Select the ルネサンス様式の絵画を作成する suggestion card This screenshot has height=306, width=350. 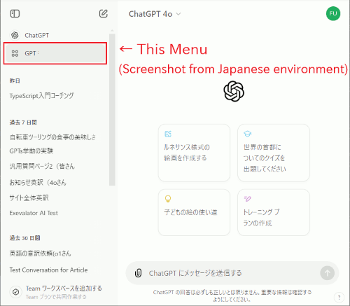[194, 153]
